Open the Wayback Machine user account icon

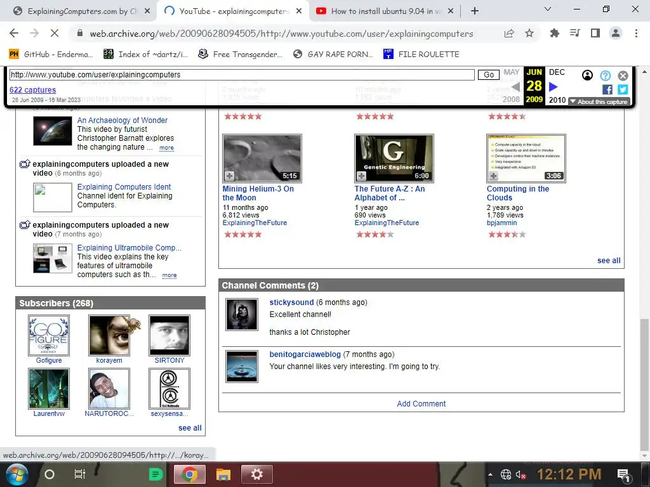point(587,75)
